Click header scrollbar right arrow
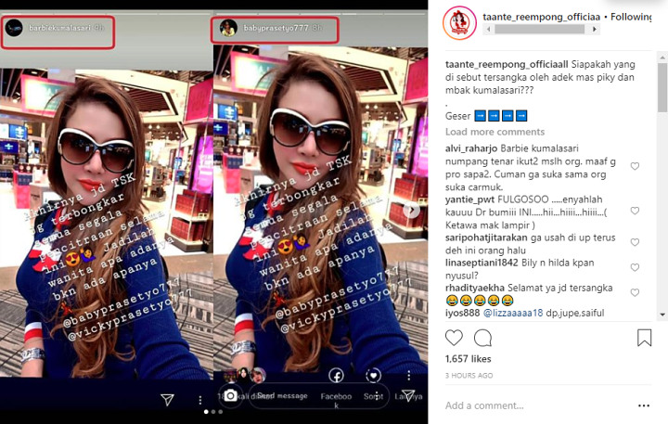The height and width of the screenshot is (424, 668). tap(595, 30)
